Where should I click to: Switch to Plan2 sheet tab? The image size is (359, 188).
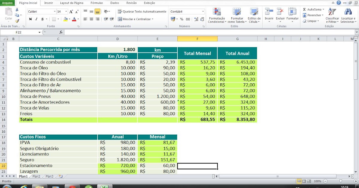point(36,176)
